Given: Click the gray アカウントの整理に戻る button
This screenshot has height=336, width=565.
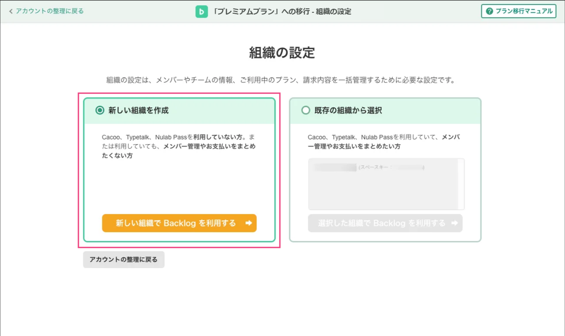Looking at the screenshot, I should pos(124,260).
